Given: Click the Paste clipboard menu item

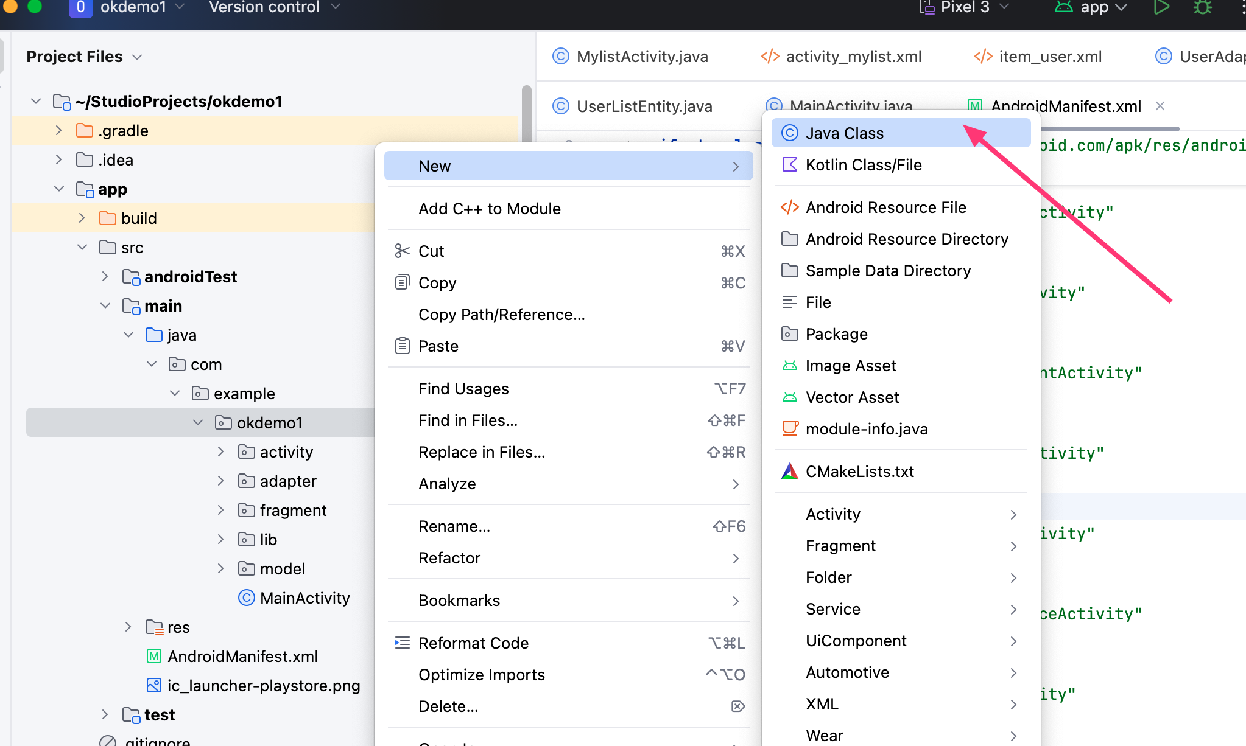Looking at the screenshot, I should pos(437,346).
